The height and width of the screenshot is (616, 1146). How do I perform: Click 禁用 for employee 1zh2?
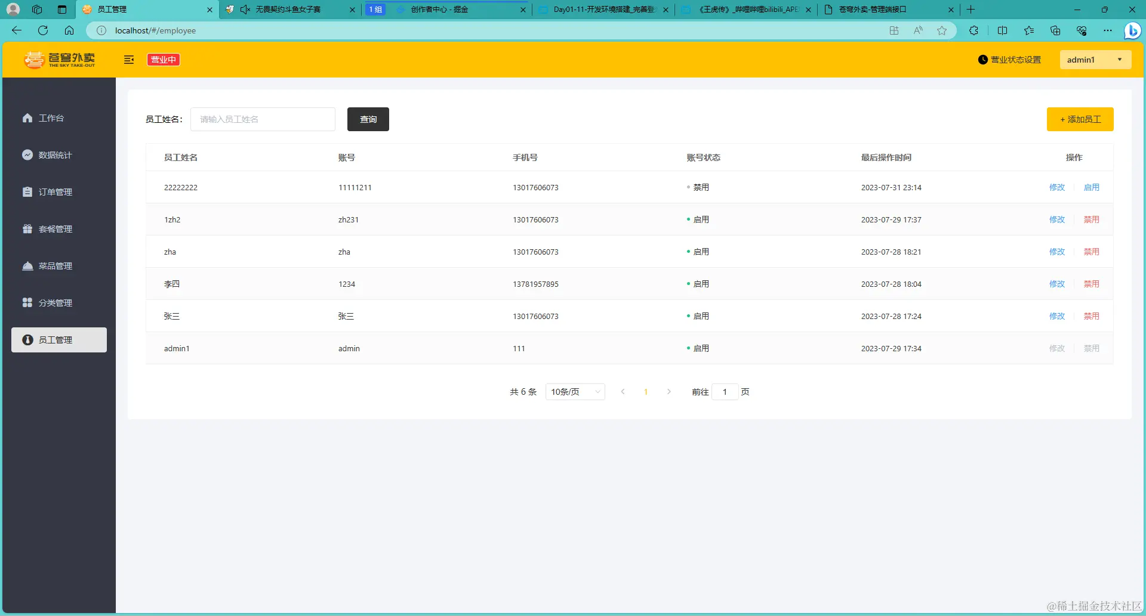click(x=1092, y=219)
